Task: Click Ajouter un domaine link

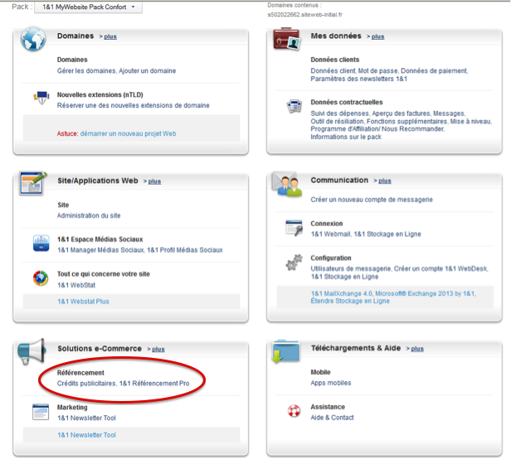Action: 148,70
